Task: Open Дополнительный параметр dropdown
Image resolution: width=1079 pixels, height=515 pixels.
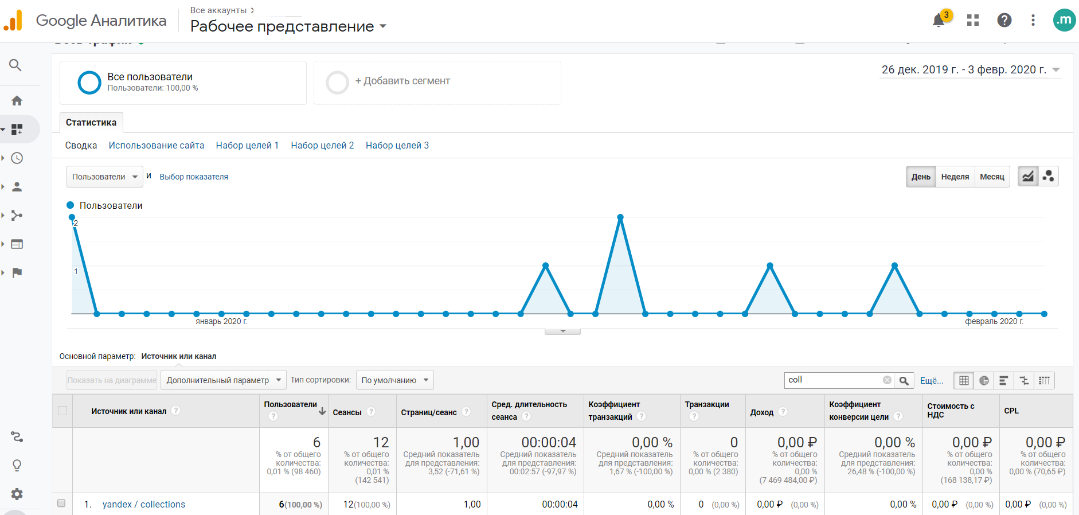Action: point(223,380)
